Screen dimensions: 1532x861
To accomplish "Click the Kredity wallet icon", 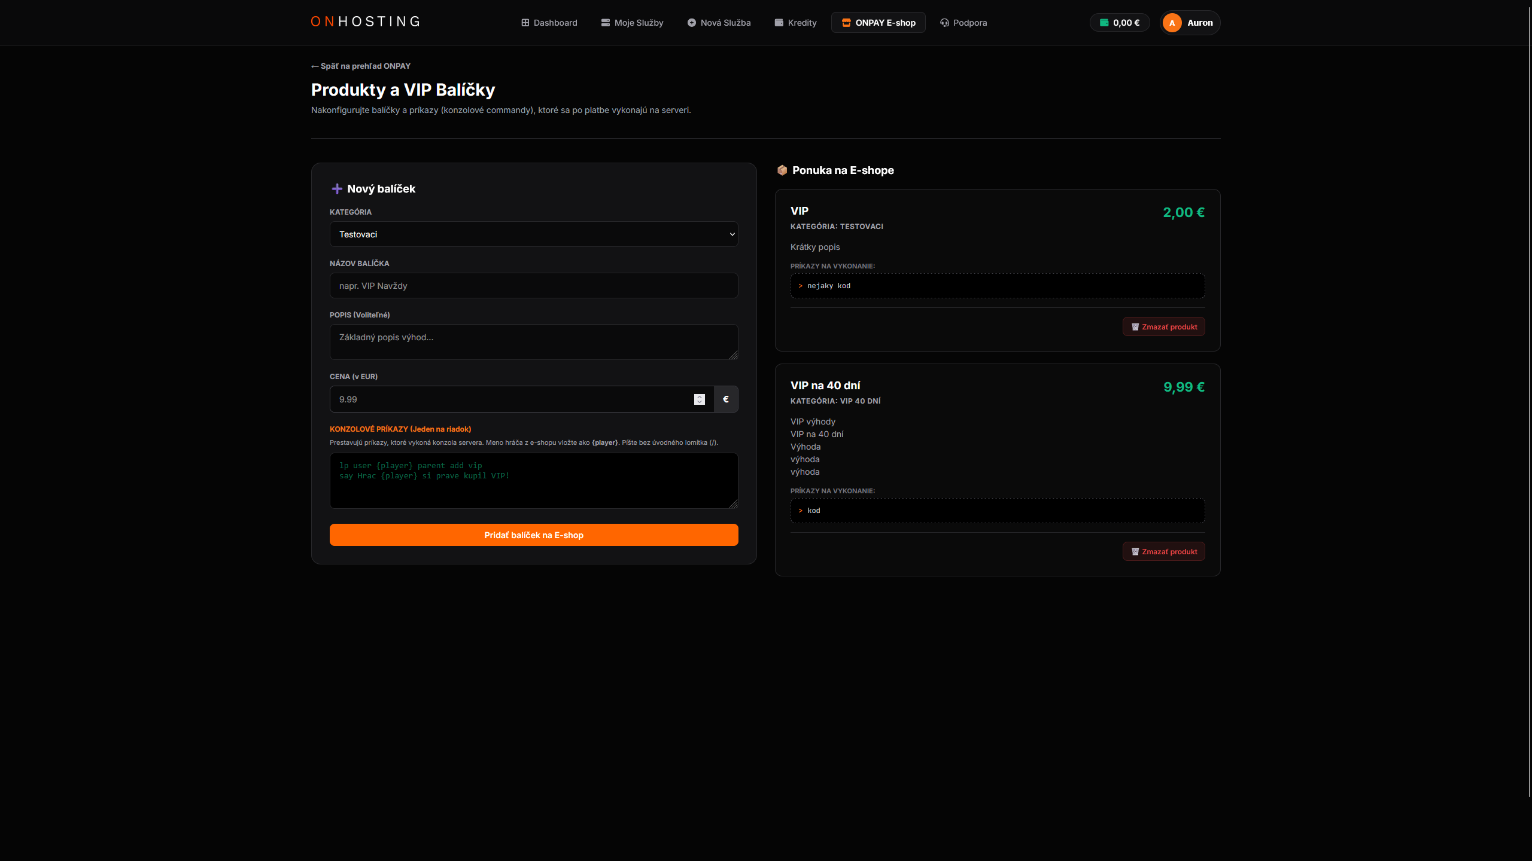I will 779,23.
